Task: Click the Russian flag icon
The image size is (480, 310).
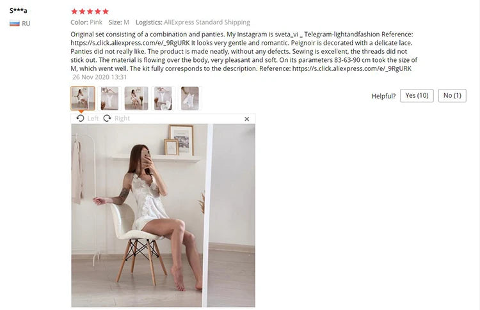Action: (x=14, y=23)
